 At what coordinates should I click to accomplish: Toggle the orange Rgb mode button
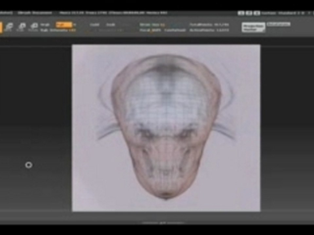[x=64, y=25]
